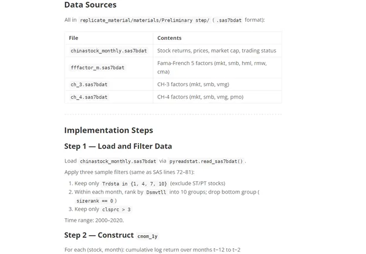Select the CH-4 factors description cell
Screen dimensions: 366x254
[200, 97]
